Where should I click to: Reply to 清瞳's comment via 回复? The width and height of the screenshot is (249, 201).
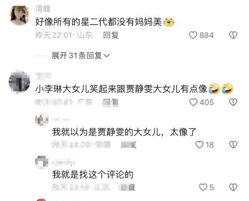[x=111, y=35]
